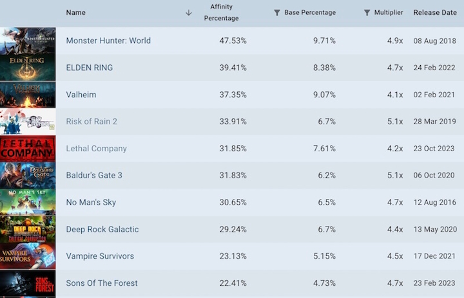Sort by the Name column header
This screenshot has height=298, width=464.
76,13
